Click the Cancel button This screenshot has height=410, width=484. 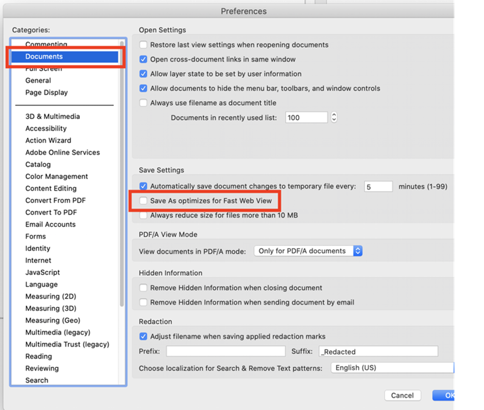[402, 395]
